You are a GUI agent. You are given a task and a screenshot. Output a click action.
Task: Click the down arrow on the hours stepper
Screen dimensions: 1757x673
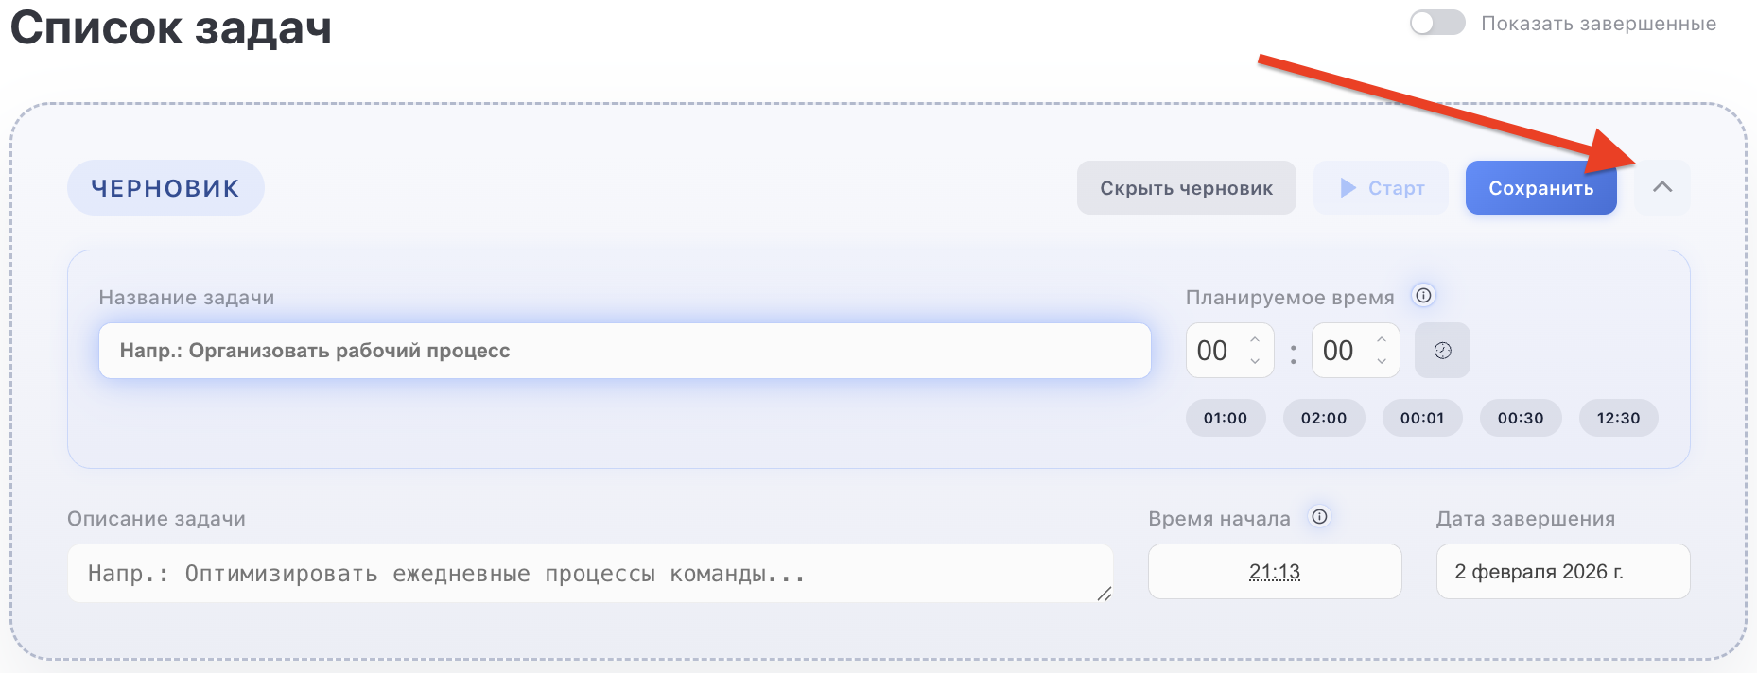tap(1254, 361)
